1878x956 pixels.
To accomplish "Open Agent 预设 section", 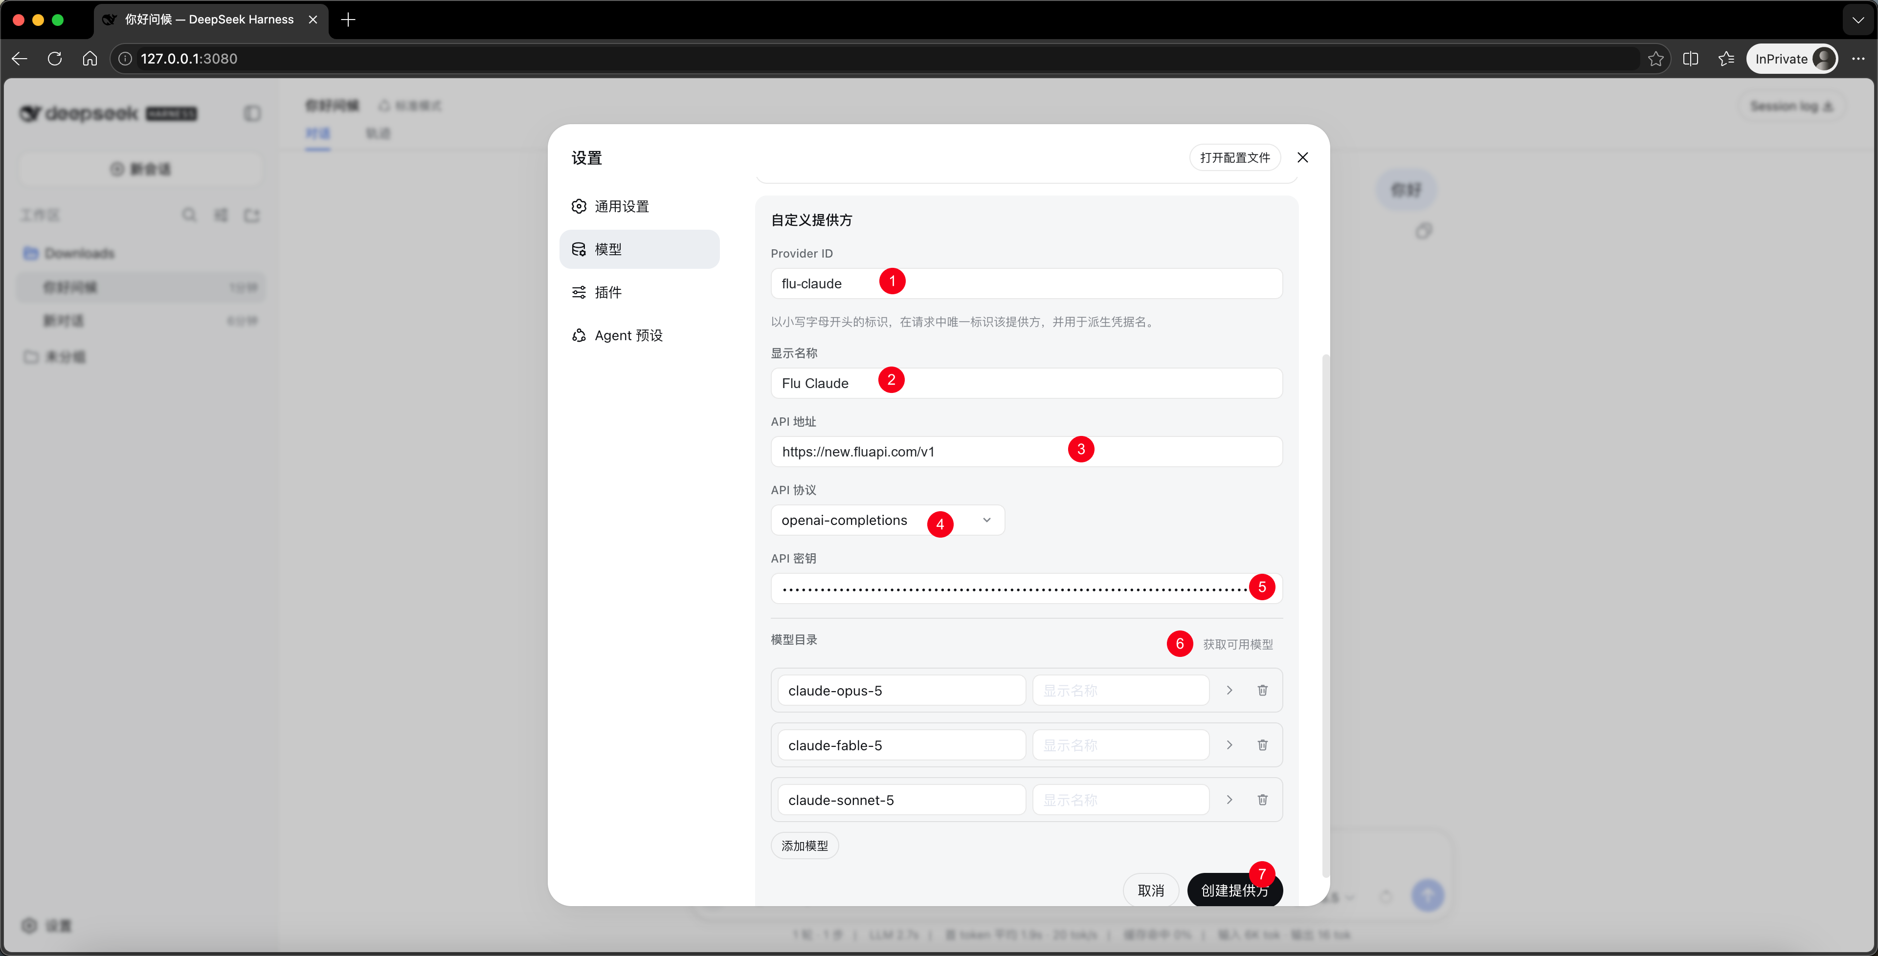I will (x=639, y=335).
